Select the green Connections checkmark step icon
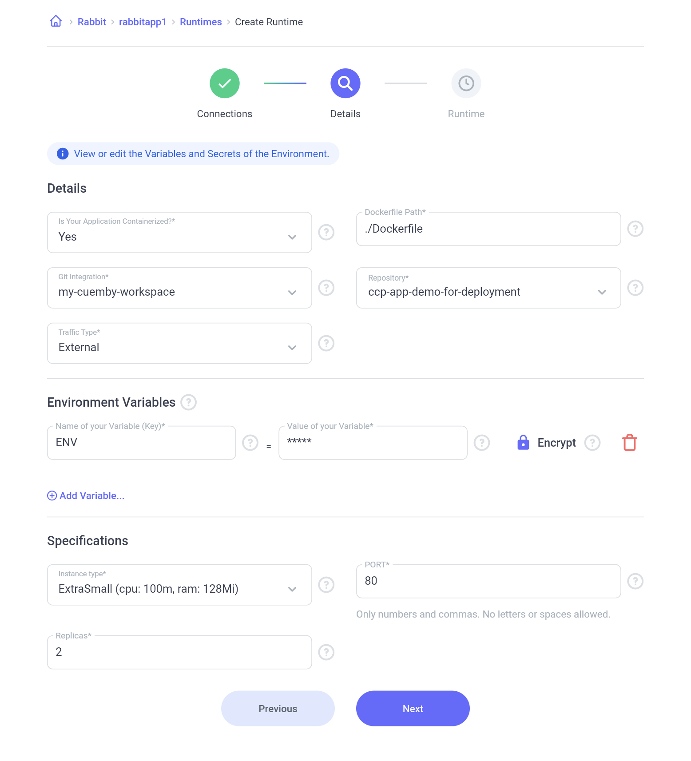The image size is (691, 761). (x=224, y=83)
